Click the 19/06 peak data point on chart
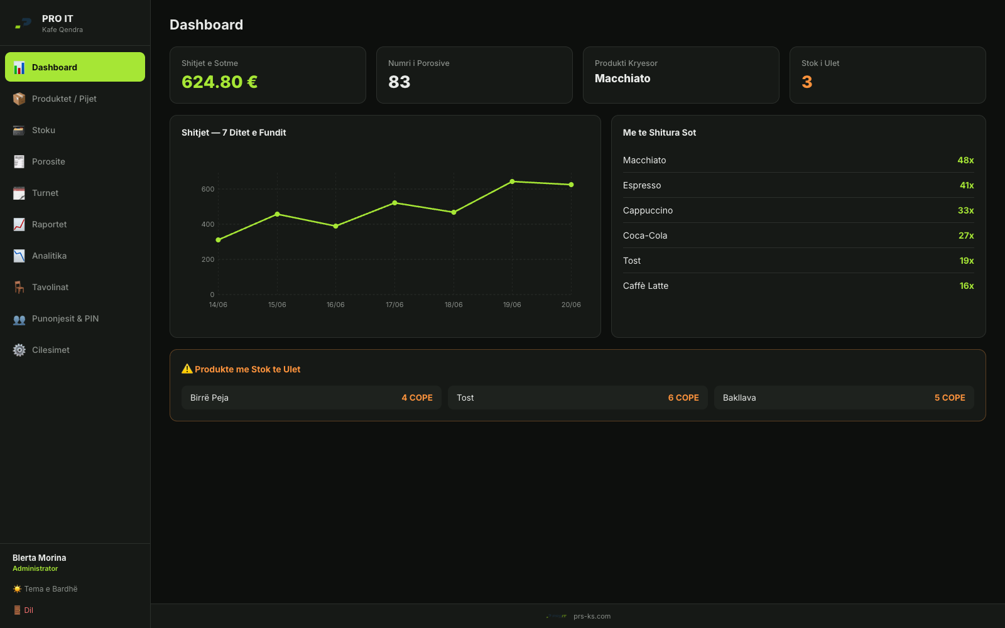Screen dimensions: 1005x628 [512, 181]
